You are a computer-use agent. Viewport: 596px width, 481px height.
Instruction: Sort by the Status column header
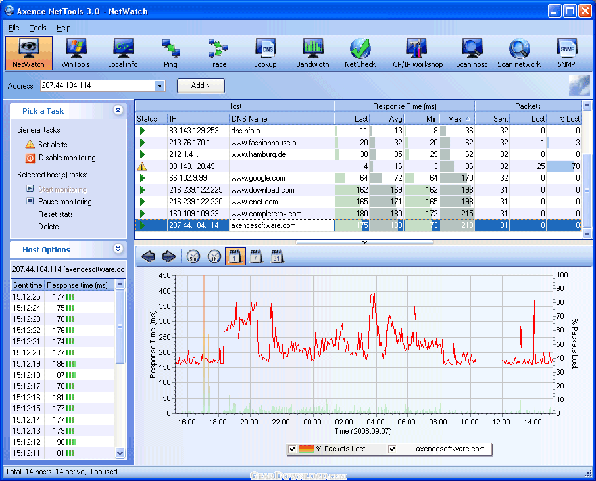click(x=151, y=119)
